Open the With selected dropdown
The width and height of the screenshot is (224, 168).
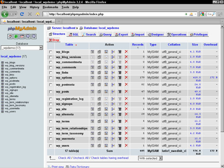point(150,158)
